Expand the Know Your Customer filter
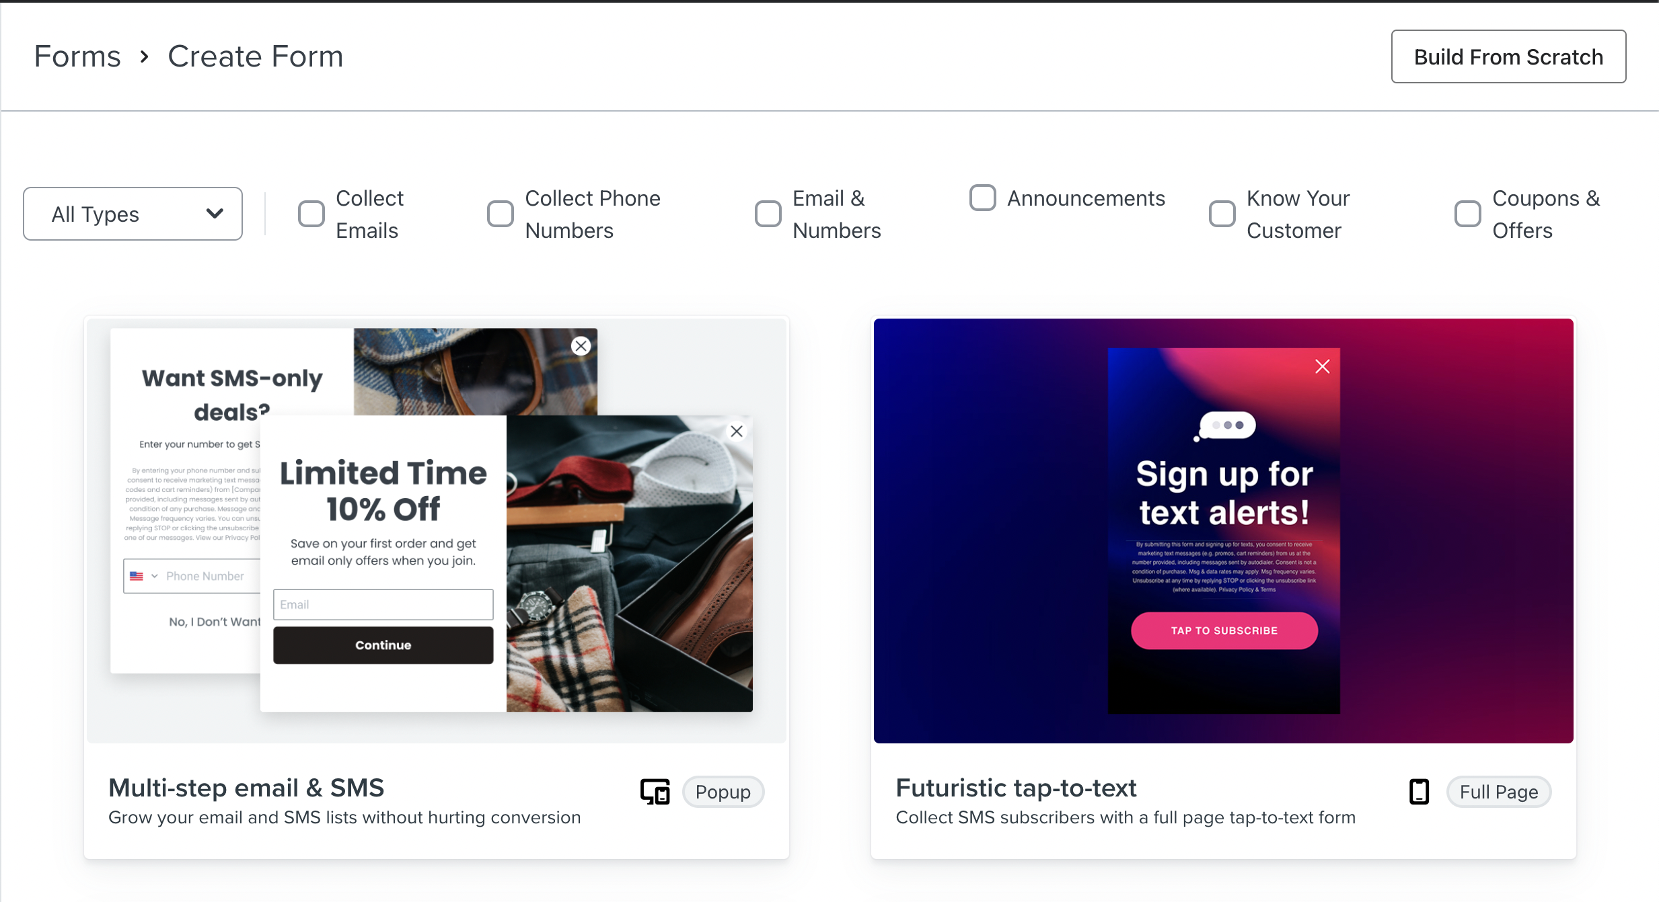 click(1222, 214)
